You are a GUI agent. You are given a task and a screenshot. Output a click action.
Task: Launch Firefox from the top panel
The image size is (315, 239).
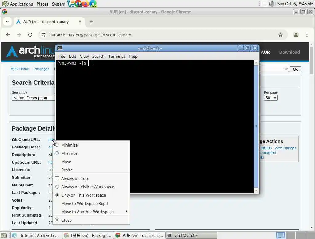[86, 4]
